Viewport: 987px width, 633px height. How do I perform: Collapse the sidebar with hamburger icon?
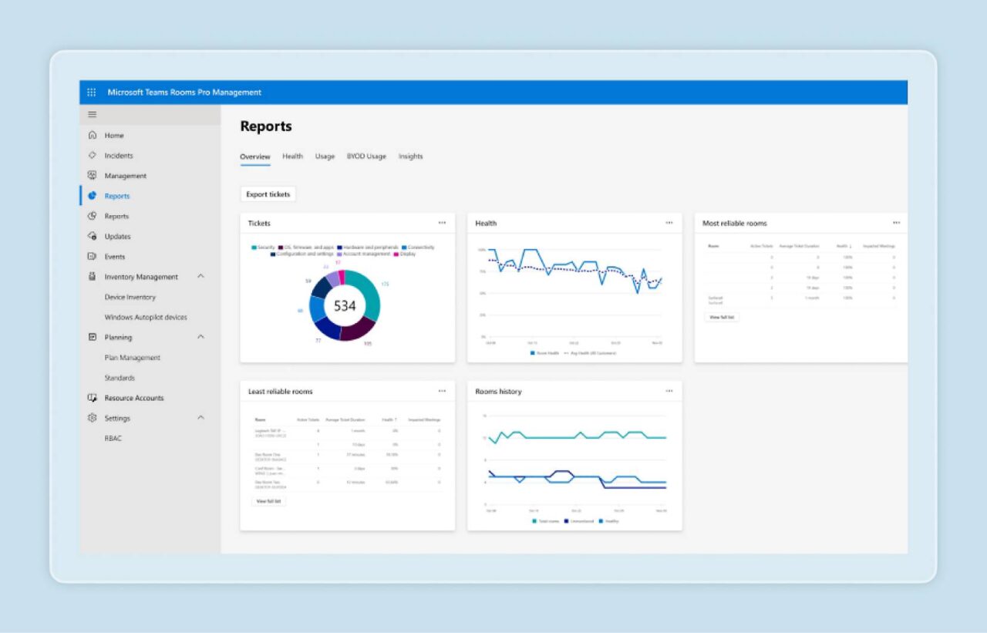(x=93, y=115)
